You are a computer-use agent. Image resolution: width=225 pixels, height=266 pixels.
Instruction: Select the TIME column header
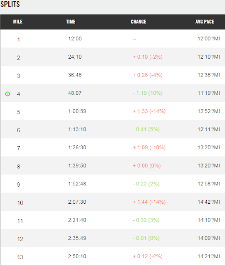[71, 22]
